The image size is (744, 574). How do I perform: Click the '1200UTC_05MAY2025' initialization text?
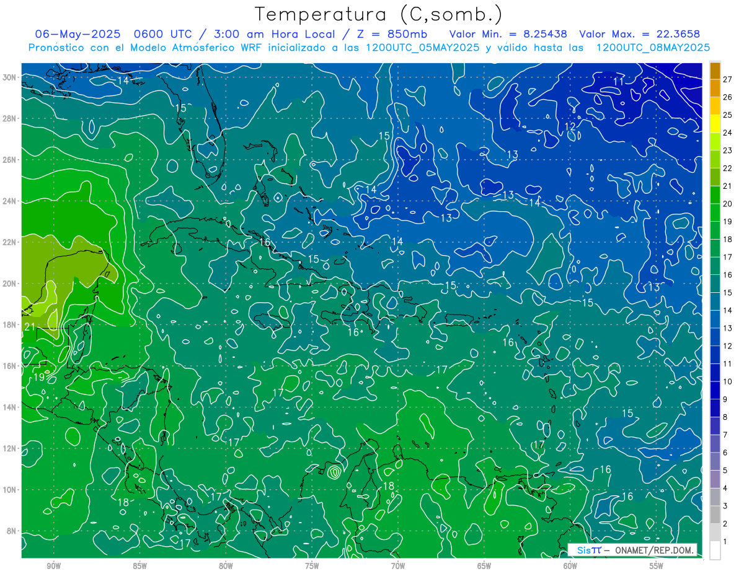(421, 48)
